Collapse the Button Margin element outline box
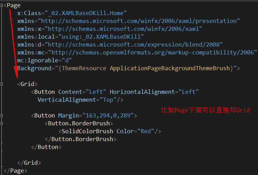258x175 pixels. 1,115
